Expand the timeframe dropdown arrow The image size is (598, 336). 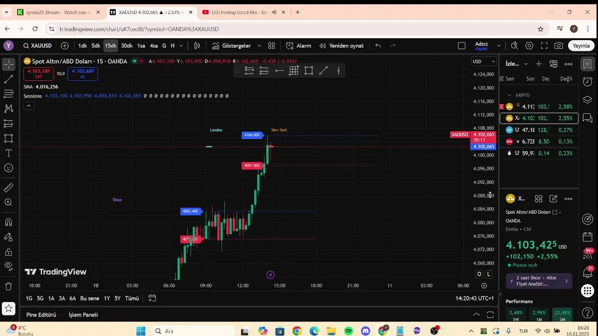point(181,46)
